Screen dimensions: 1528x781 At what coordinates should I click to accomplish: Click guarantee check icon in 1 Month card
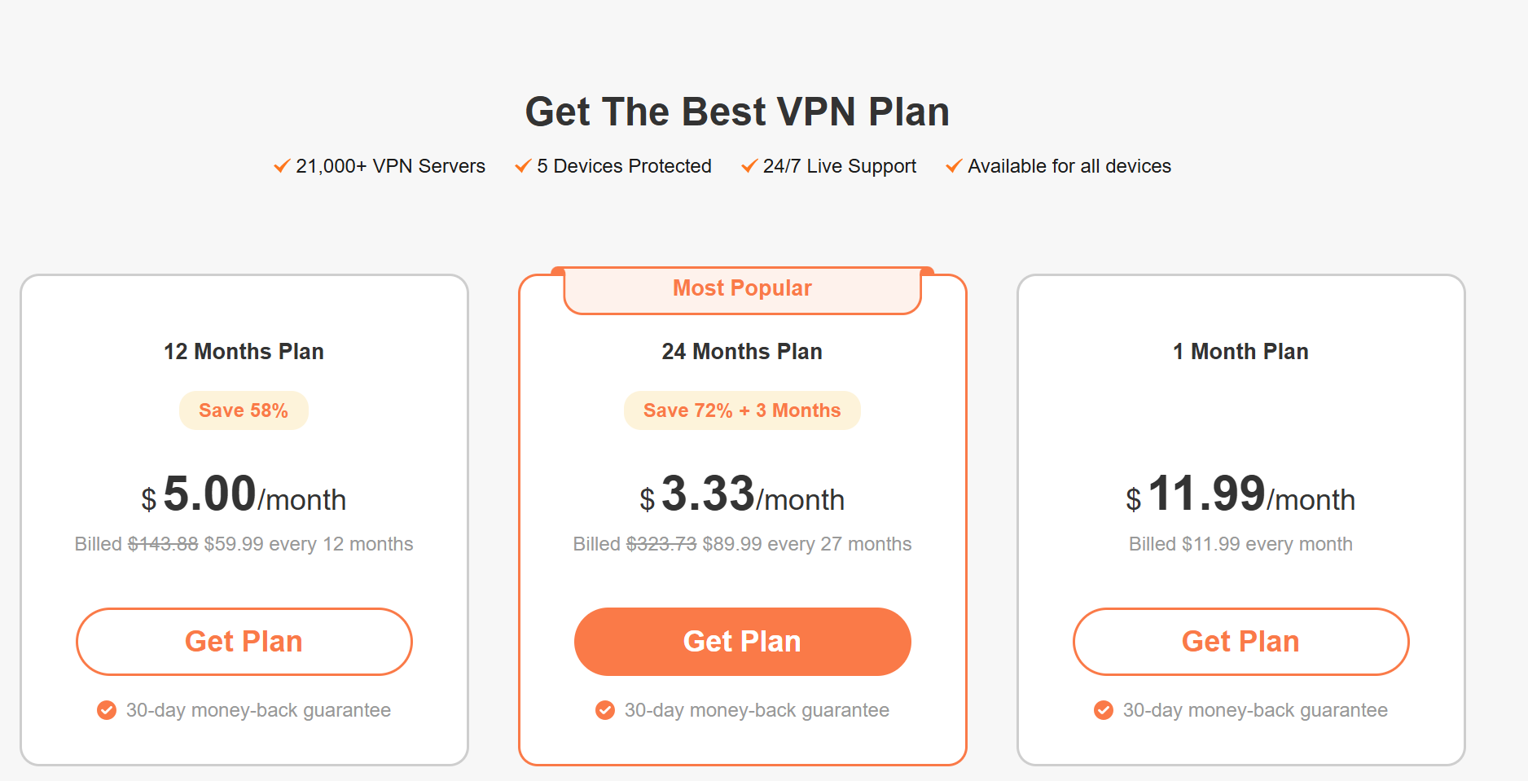(x=1104, y=710)
